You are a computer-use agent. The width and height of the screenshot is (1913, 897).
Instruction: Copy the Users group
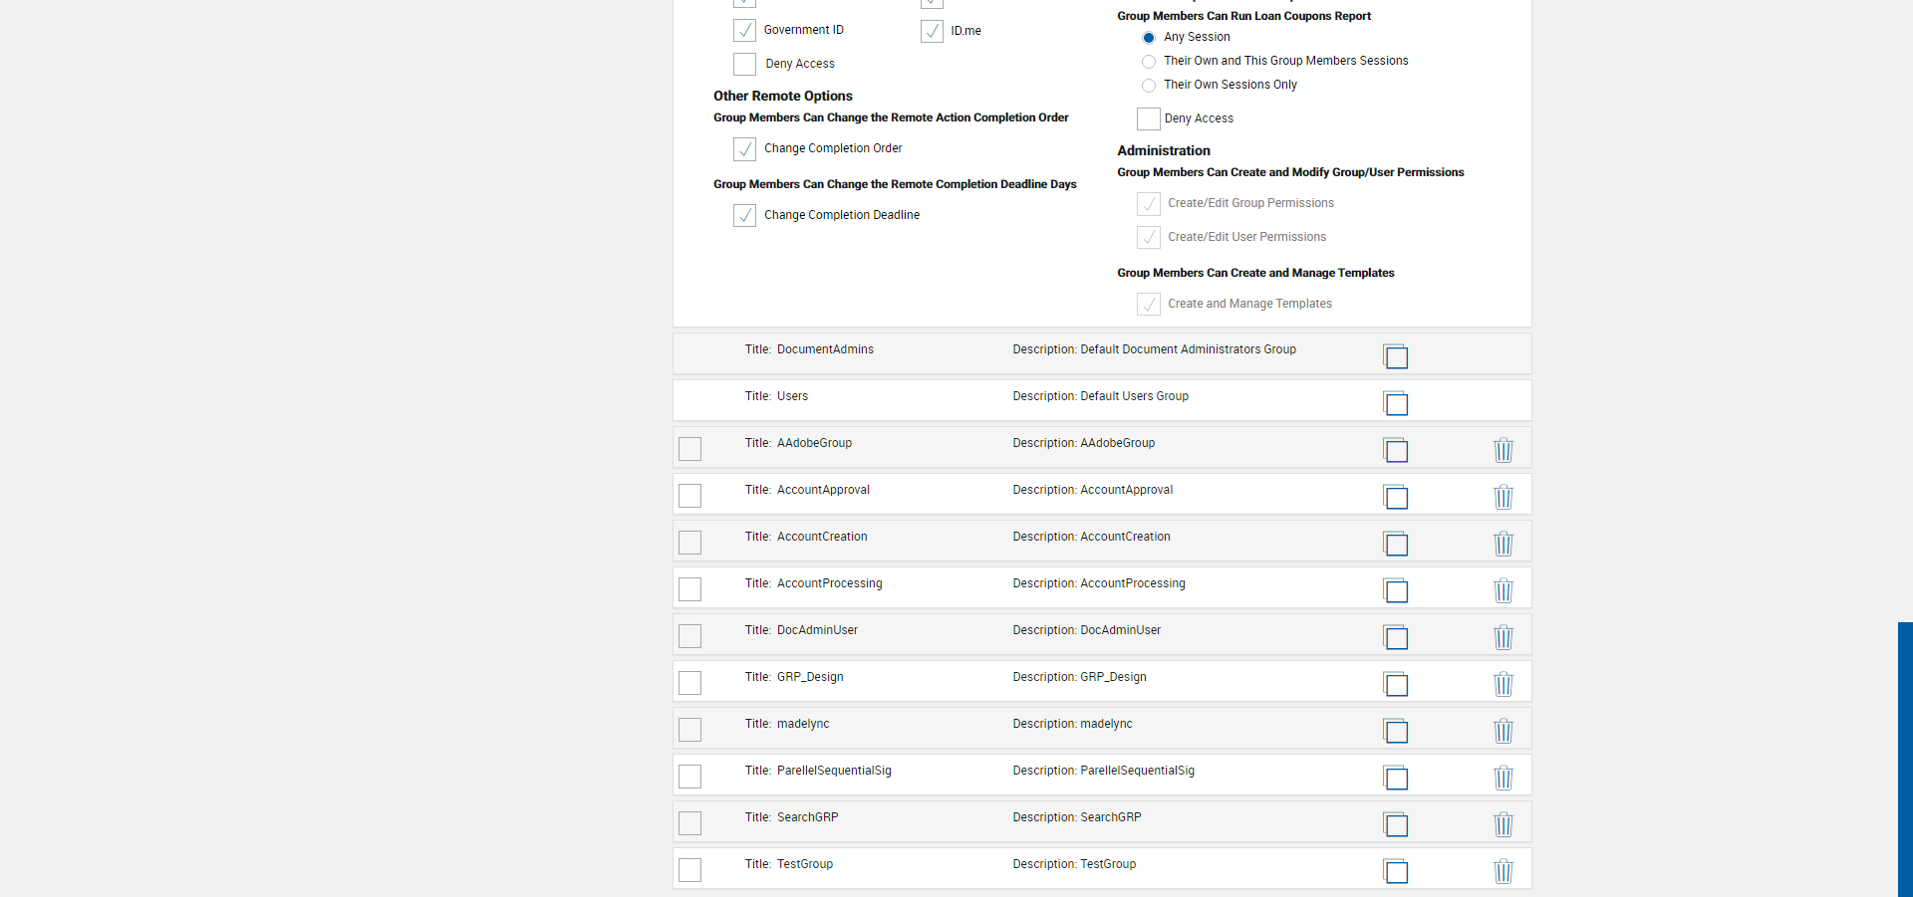tap(1396, 402)
